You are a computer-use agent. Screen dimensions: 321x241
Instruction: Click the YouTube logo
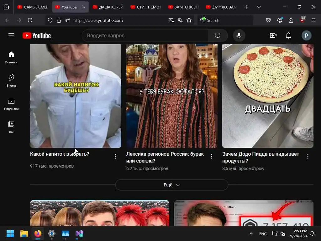tap(37, 35)
